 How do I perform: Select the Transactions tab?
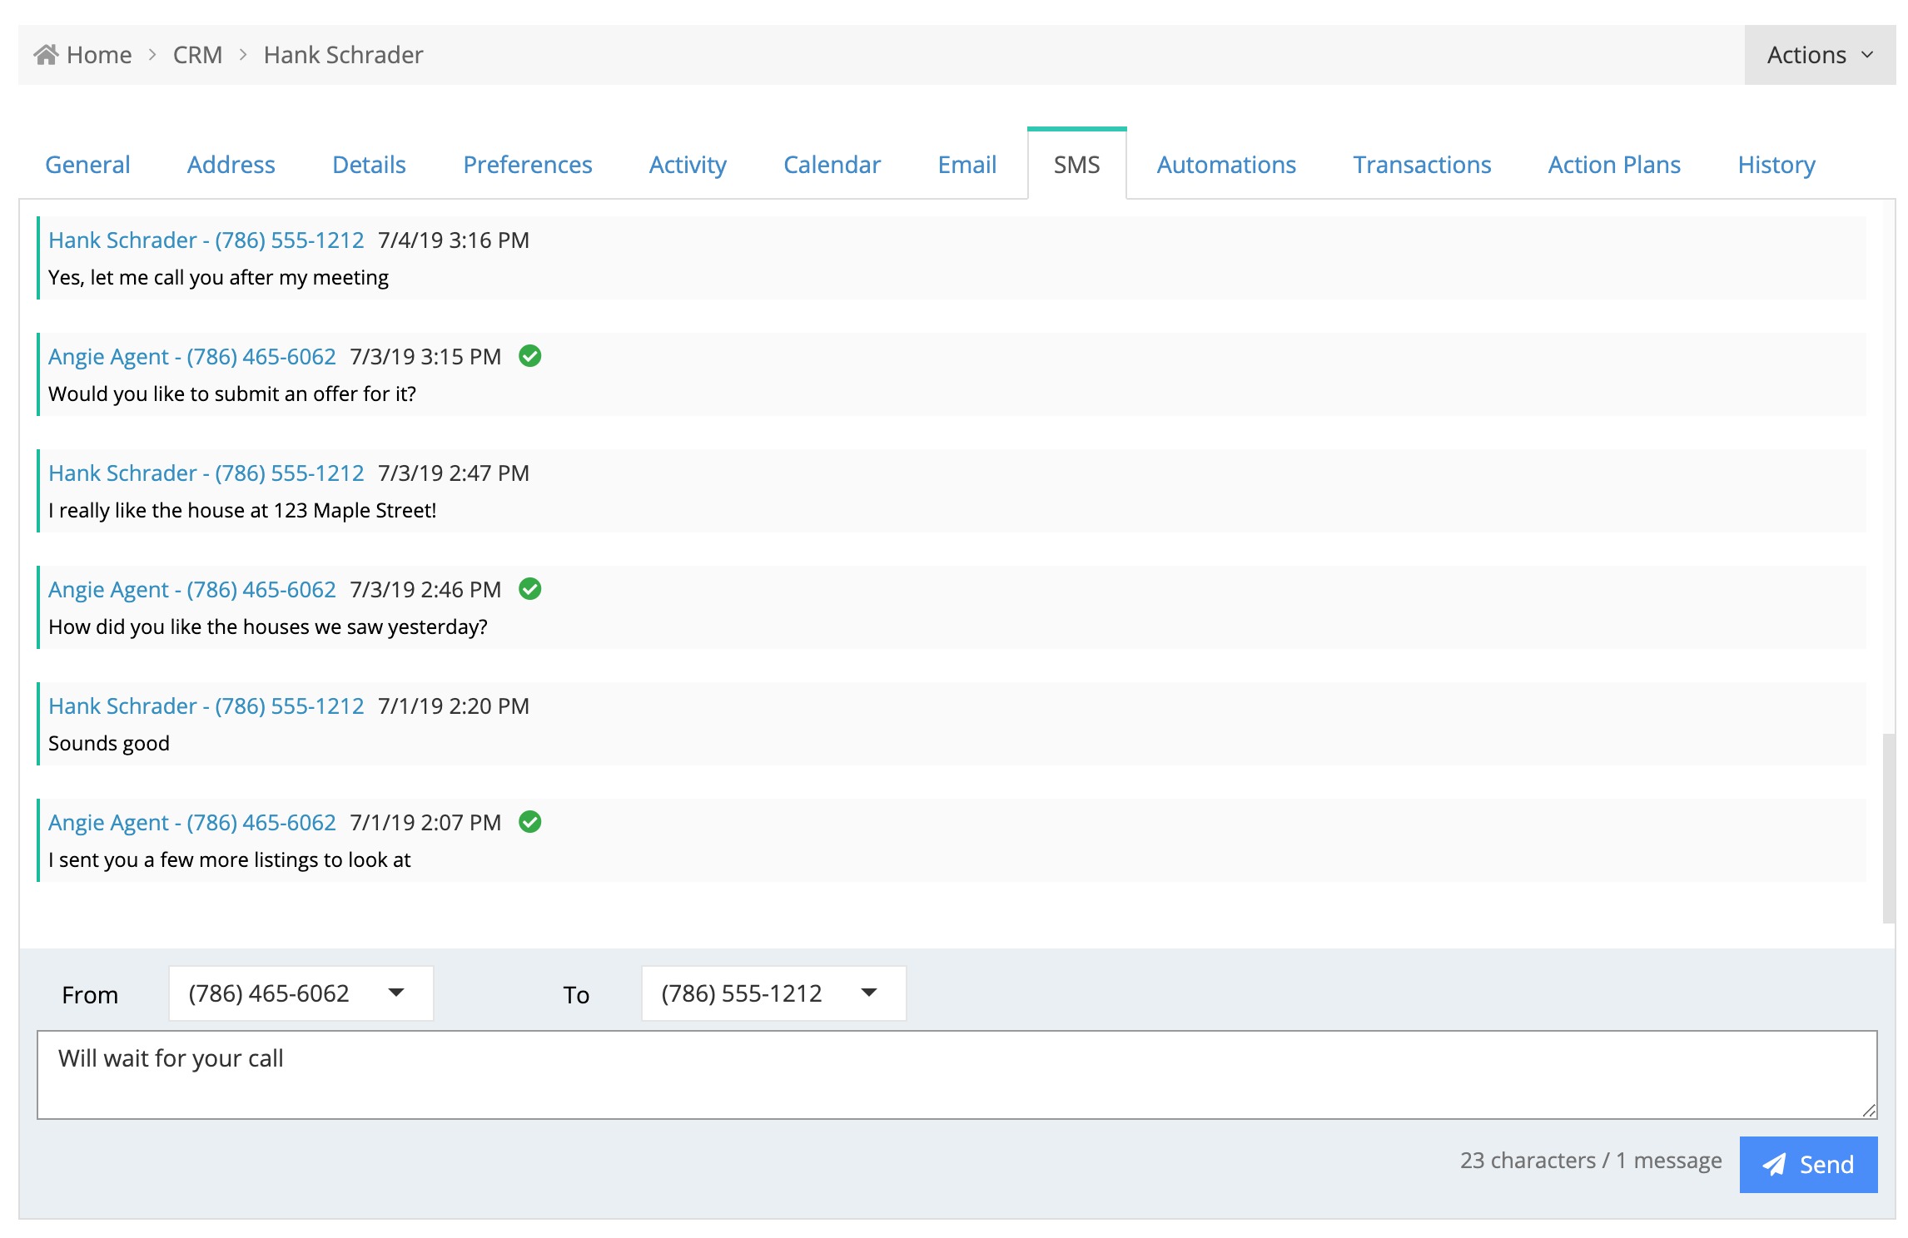pos(1421,165)
